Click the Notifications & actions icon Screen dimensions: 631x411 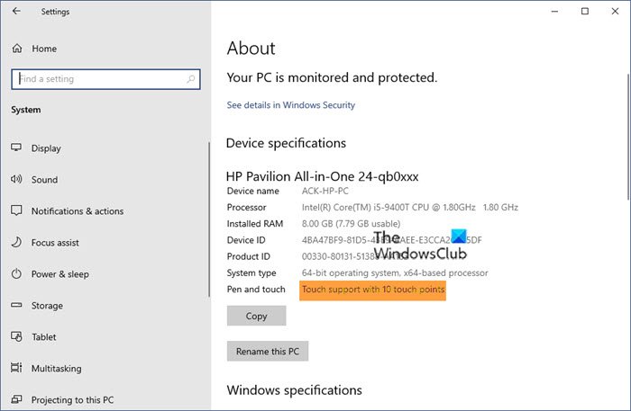pyautogui.click(x=16, y=211)
